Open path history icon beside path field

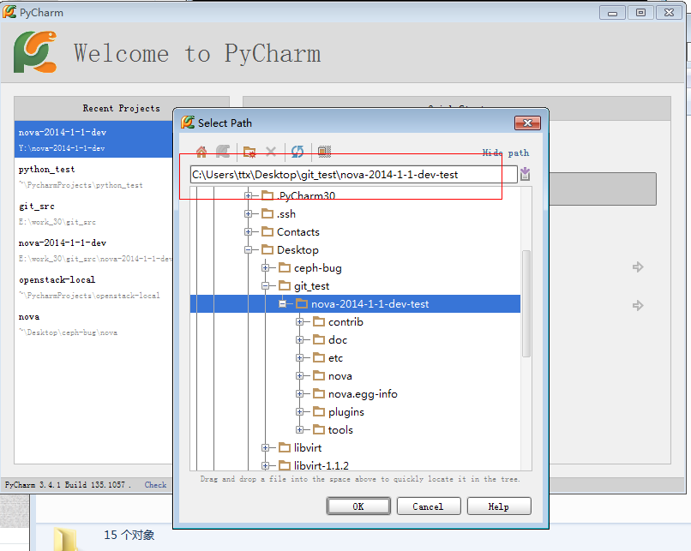525,174
